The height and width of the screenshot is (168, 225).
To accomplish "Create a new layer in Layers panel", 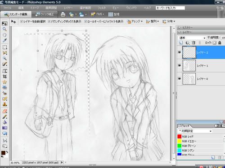I will pos(181,43).
